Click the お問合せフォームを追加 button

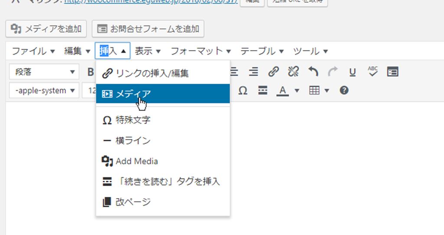[148, 29]
